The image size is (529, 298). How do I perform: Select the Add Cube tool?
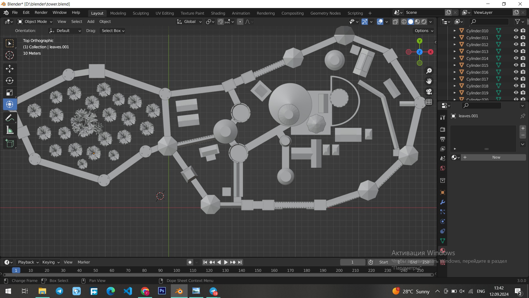(10, 143)
